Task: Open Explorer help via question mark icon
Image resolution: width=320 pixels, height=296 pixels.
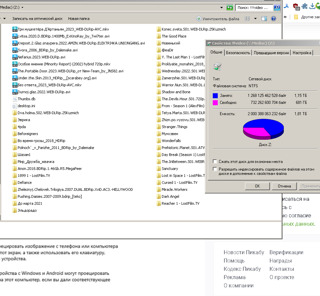Action: tap(274, 19)
